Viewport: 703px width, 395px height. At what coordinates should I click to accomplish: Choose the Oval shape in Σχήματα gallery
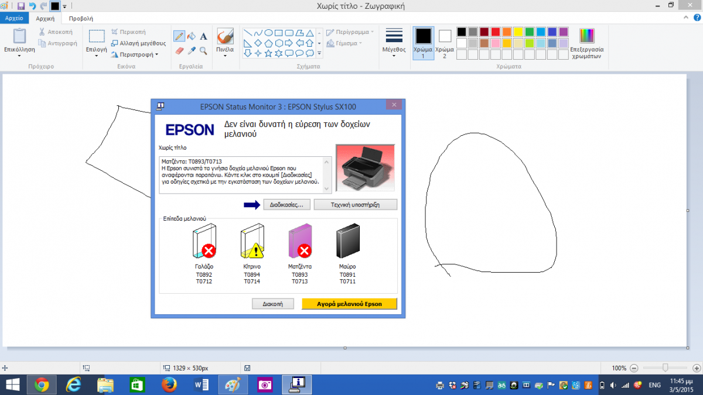point(268,33)
